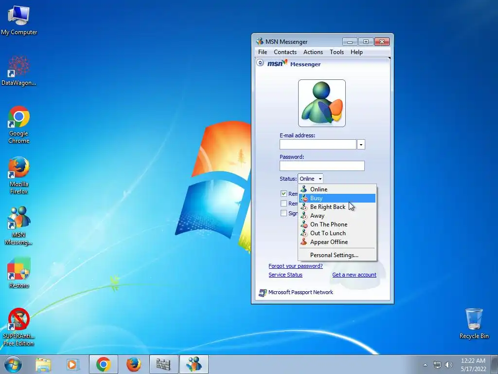The width and height of the screenshot is (498, 374).
Task: Expand the e-mail address dropdown arrow
Action: coord(361,144)
